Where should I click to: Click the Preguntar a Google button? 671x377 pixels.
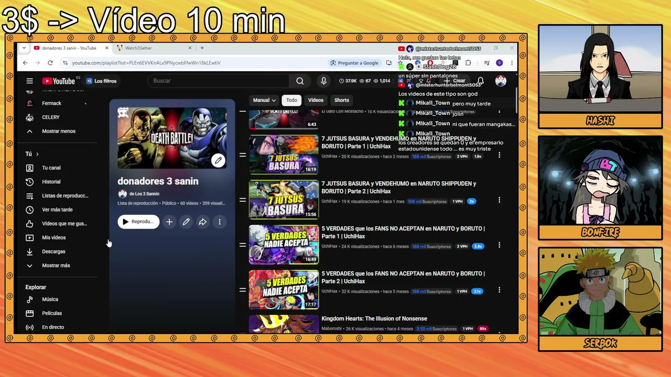[354, 63]
